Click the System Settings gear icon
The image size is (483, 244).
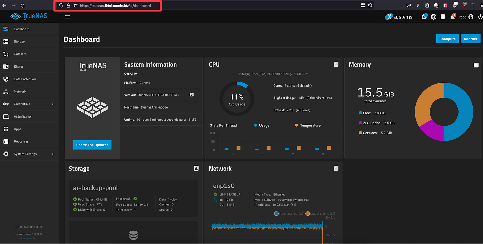tap(6, 154)
